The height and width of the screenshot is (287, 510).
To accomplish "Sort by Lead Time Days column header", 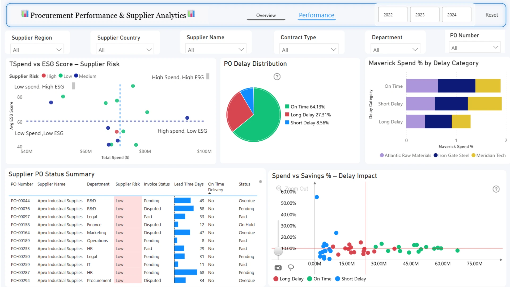I will (189, 184).
